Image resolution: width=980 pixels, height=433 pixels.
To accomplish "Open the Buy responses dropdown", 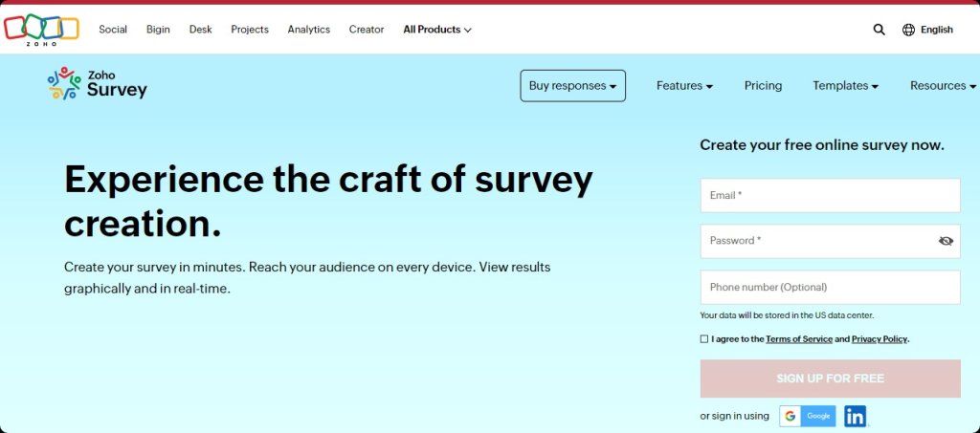I will click(x=572, y=85).
